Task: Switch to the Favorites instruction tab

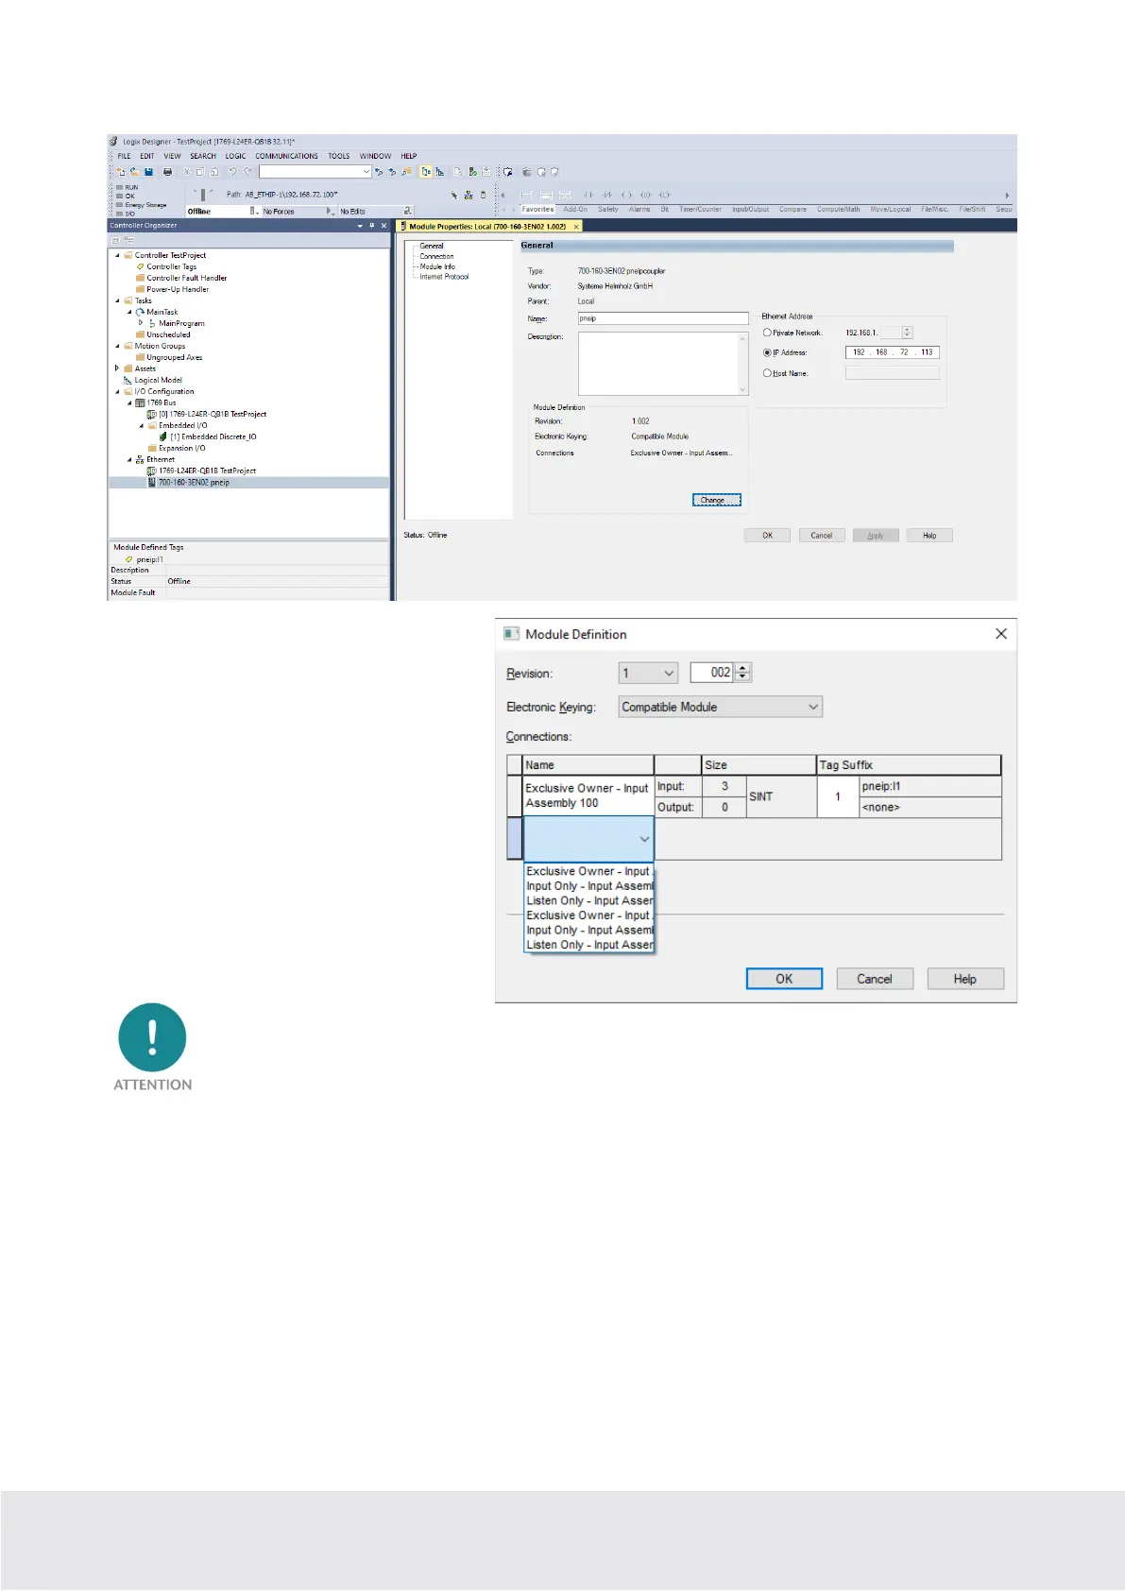Action: pyautogui.click(x=537, y=209)
